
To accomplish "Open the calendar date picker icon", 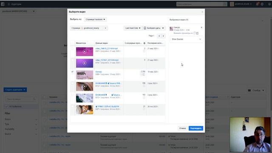I will point(145,28).
